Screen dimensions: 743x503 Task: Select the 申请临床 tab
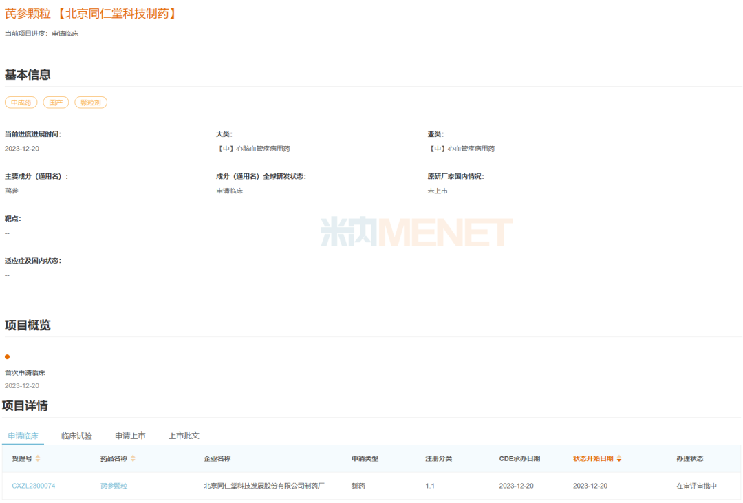[23, 436]
